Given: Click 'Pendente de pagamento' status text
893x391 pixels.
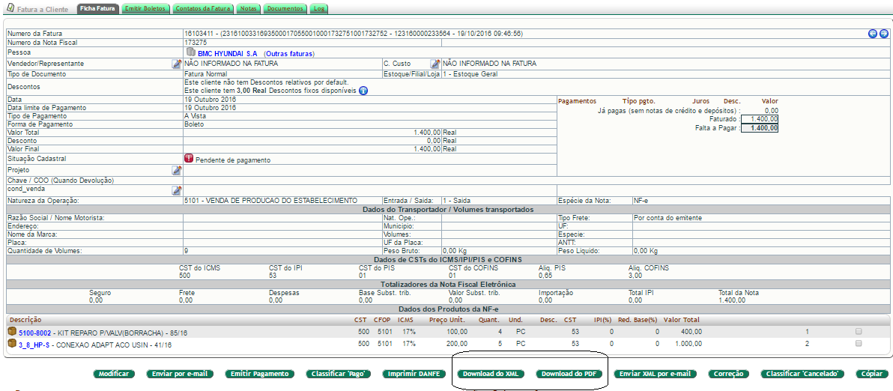Looking at the screenshot, I should point(233,160).
